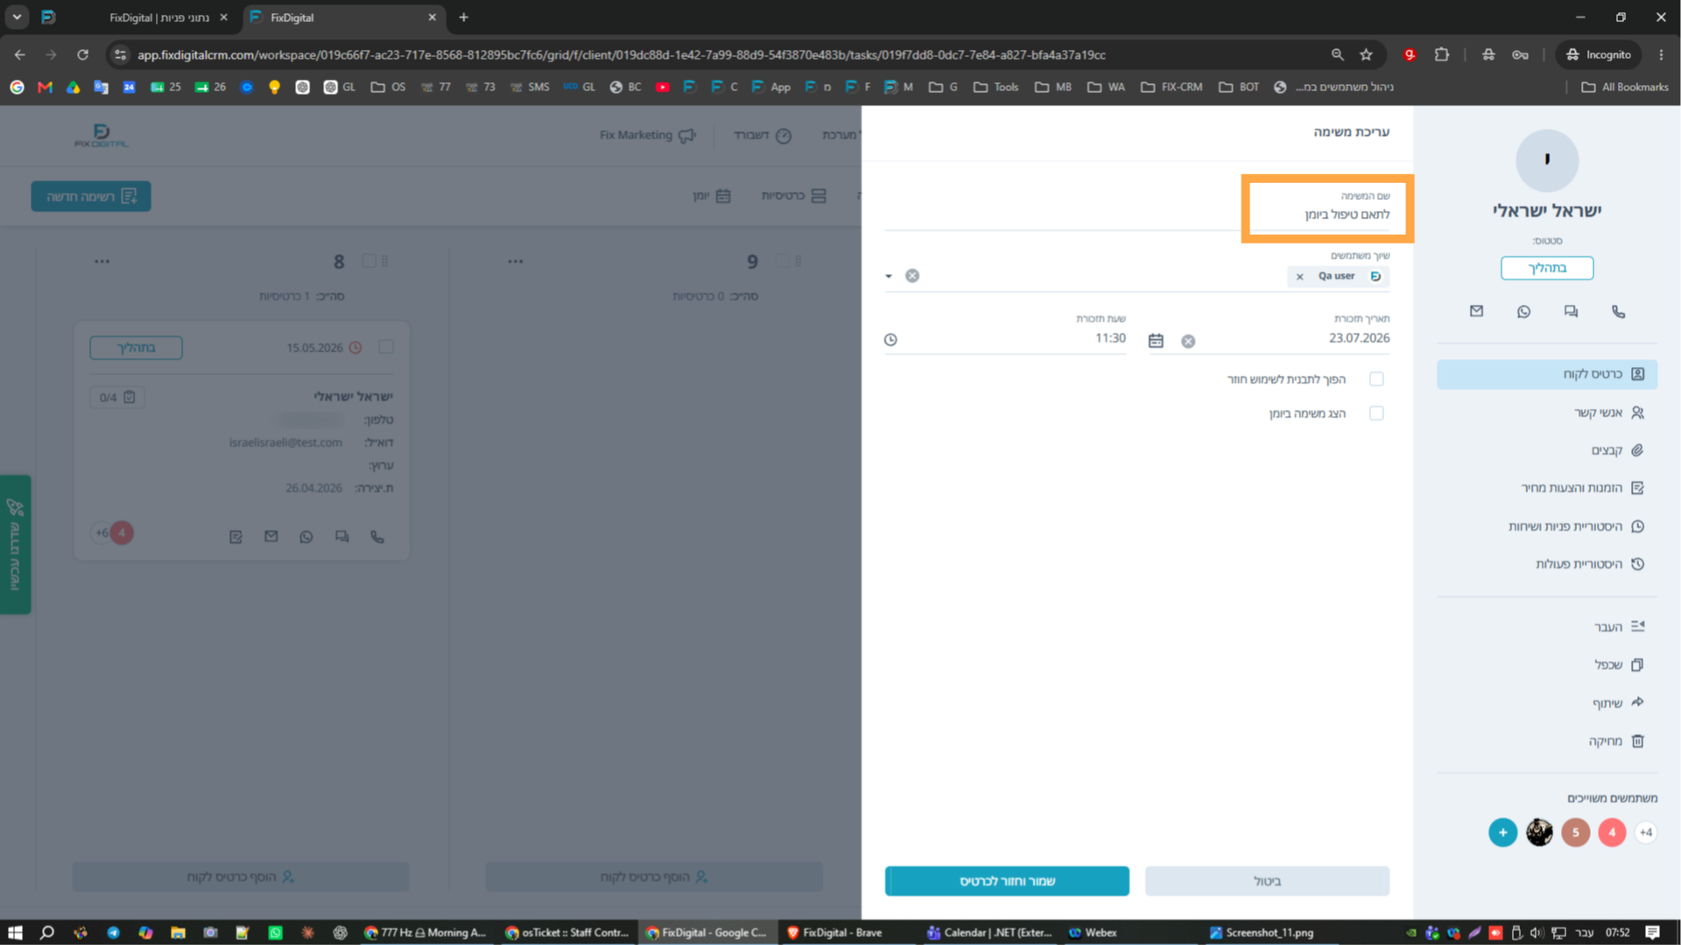This screenshot has height=945, width=1681.
Task: Open the בתהליך status selector in the sidebar
Action: point(1547,268)
